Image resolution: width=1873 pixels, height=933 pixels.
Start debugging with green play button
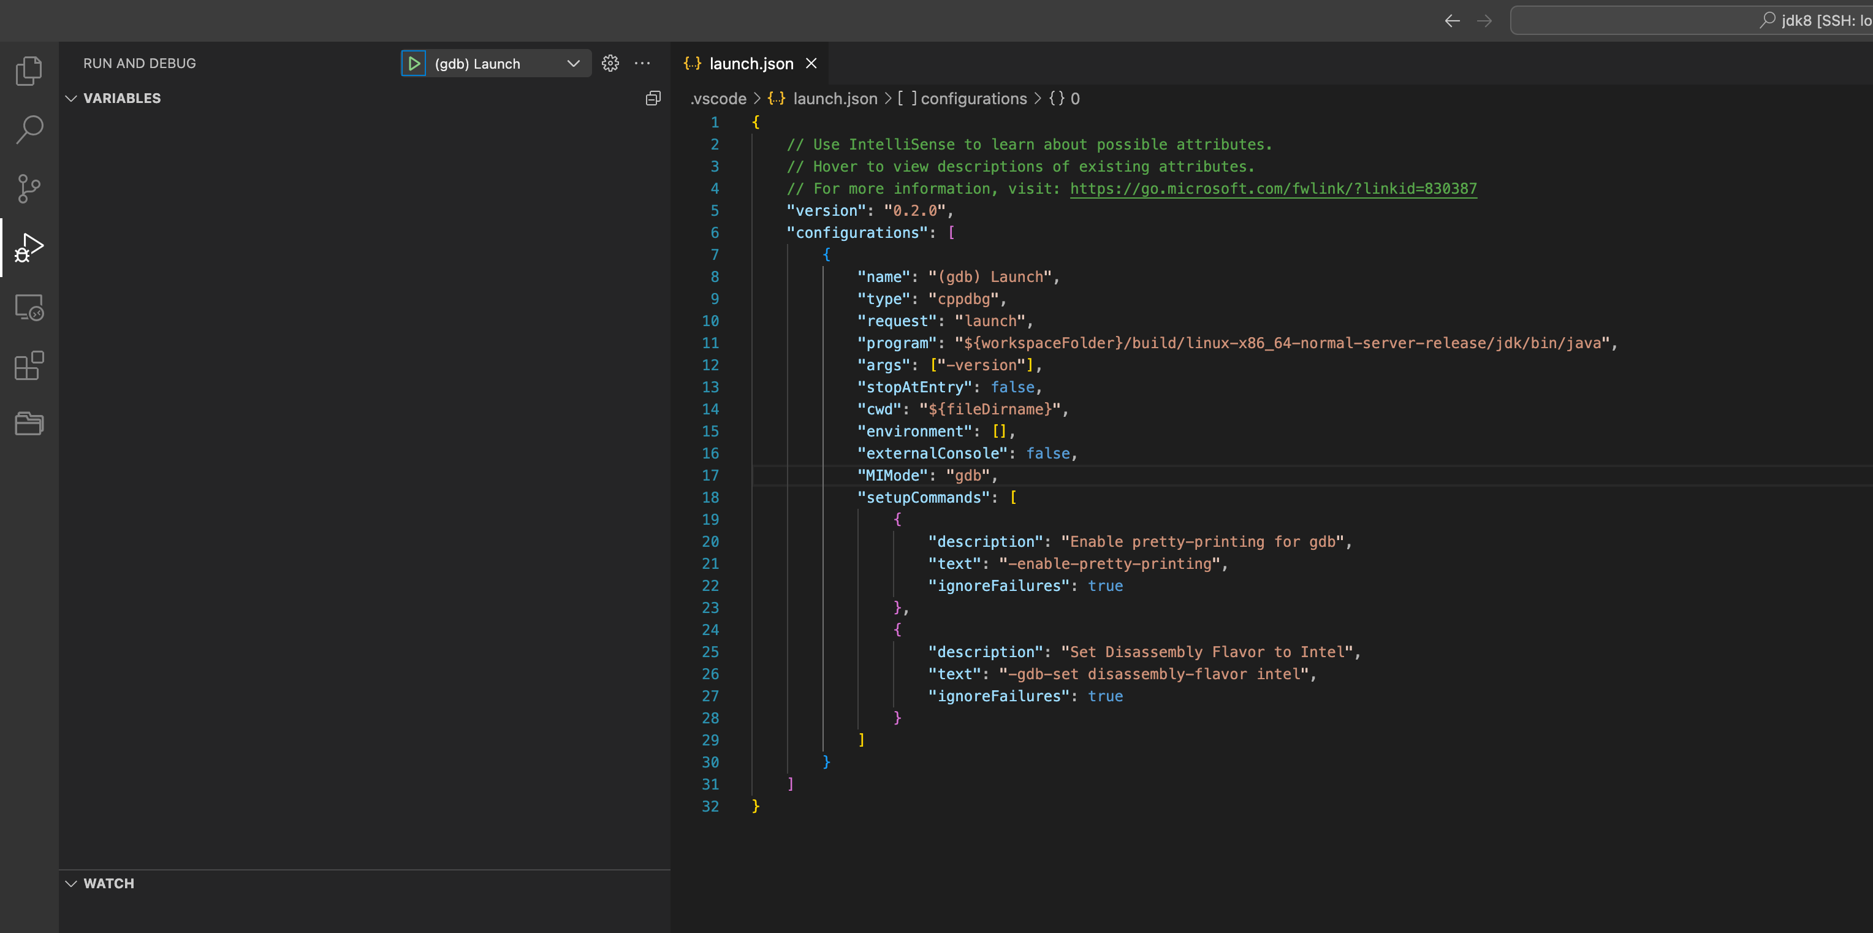414,64
